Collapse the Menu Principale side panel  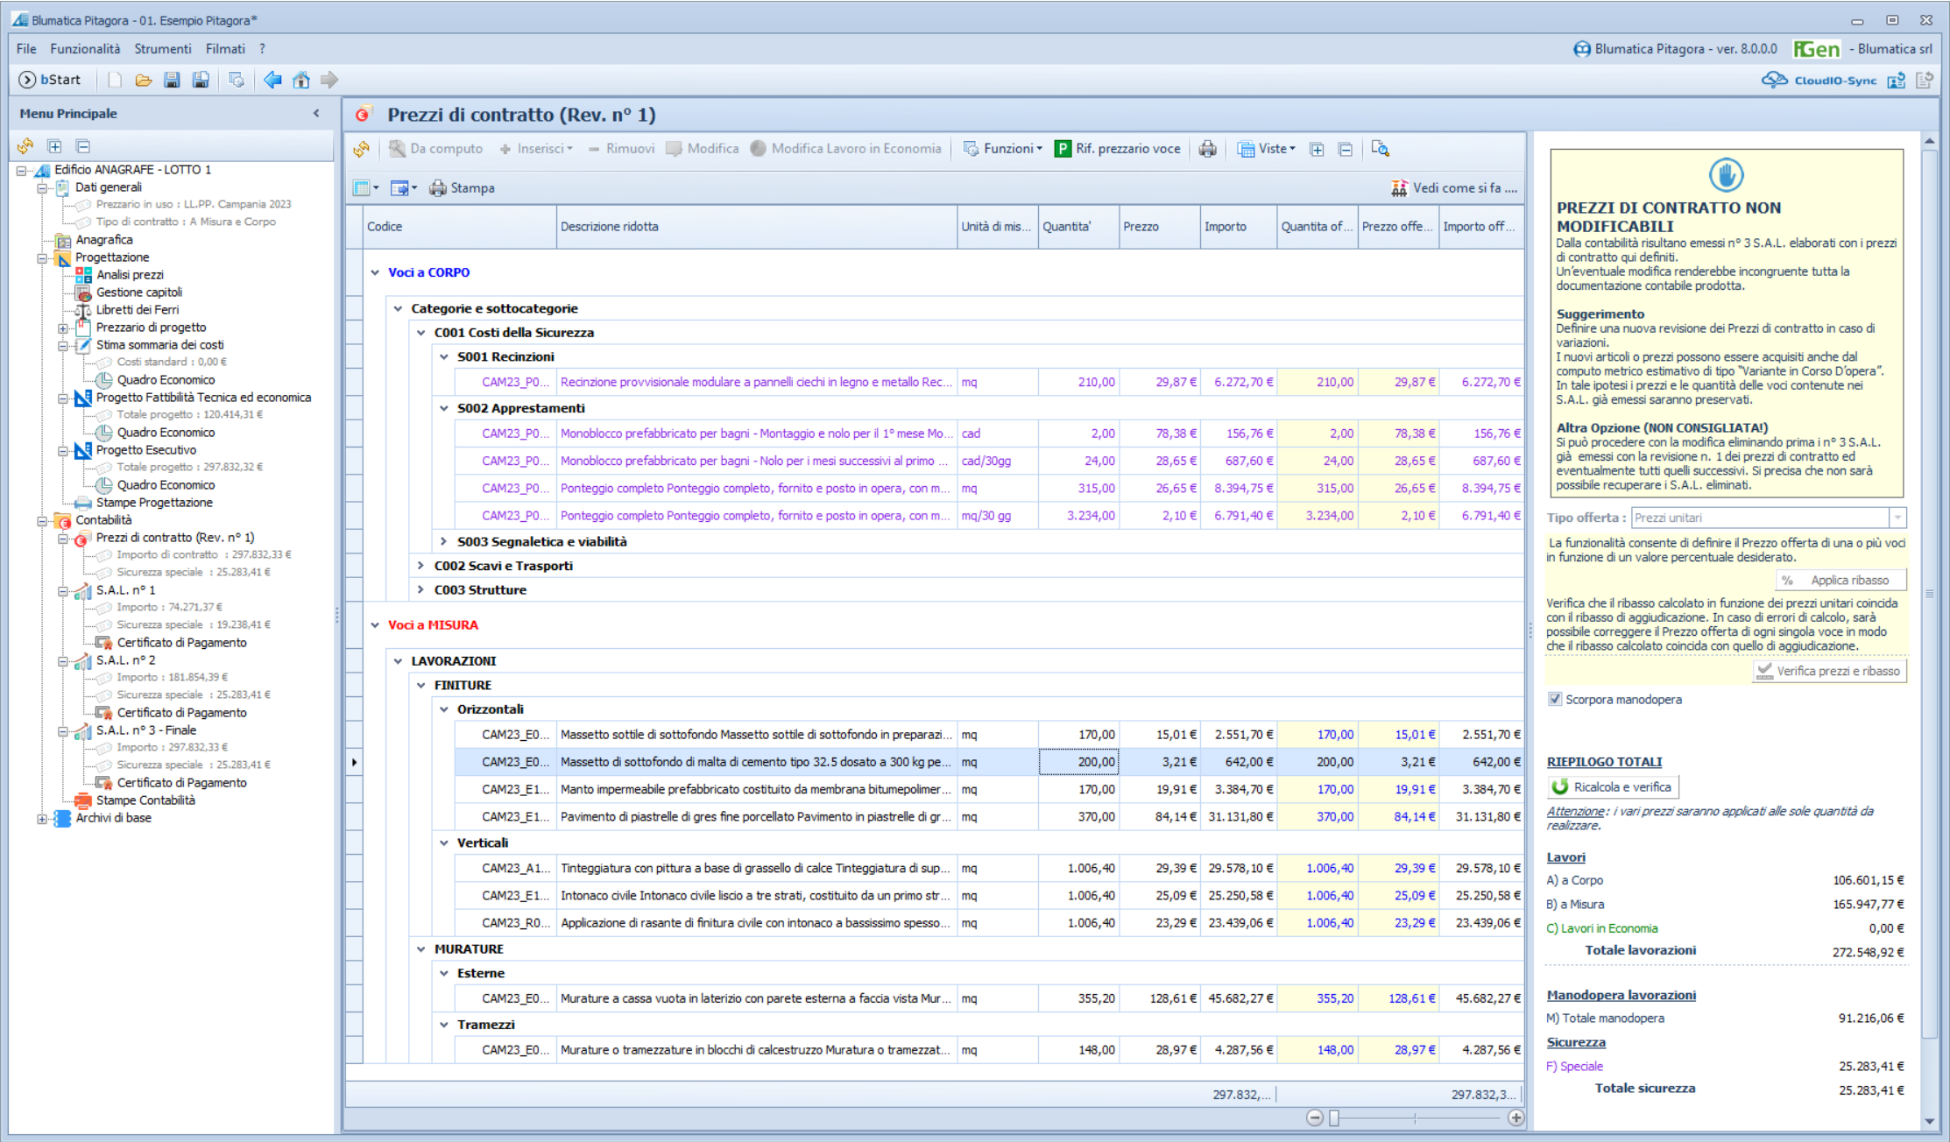pyautogui.click(x=316, y=113)
